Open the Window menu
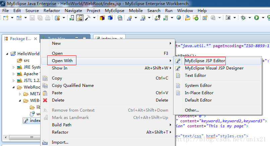Screen dimensions: 270x146 pos(185,11)
